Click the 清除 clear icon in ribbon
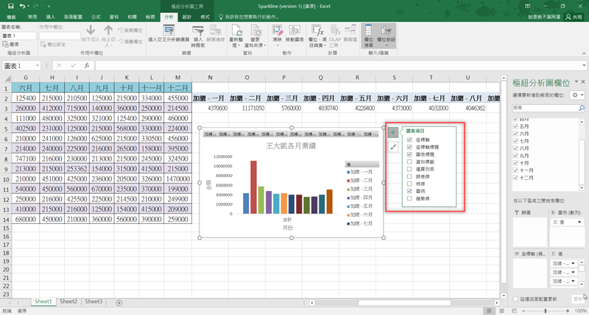Screen dimensions: 589x315 pos(277,31)
